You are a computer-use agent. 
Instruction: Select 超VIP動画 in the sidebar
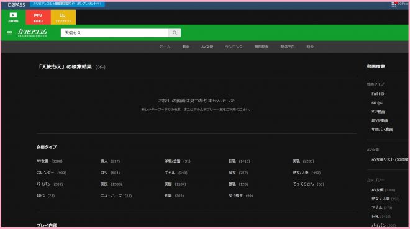point(380,120)
